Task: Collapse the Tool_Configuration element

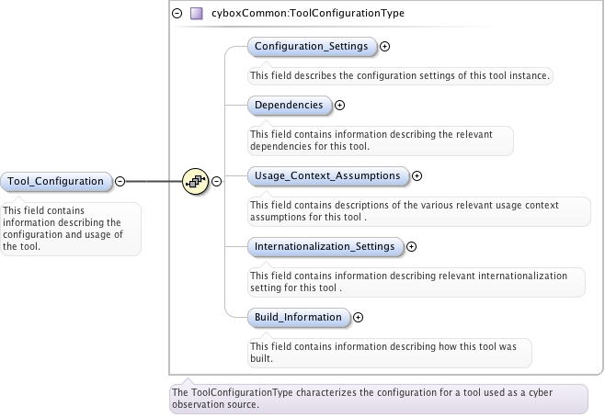Action: [120, 181]
